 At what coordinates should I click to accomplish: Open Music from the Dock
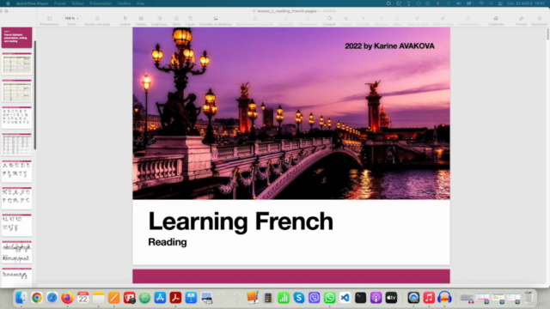[429, 298]
